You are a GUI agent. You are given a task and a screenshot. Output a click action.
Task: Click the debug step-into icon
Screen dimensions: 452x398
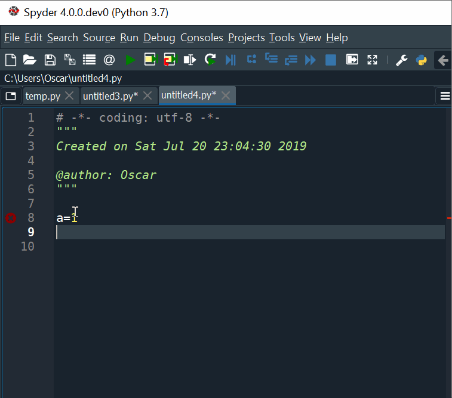[x=271, y=58]
